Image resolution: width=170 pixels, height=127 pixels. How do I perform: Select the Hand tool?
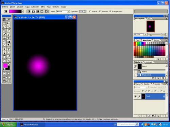pos(4,60)
